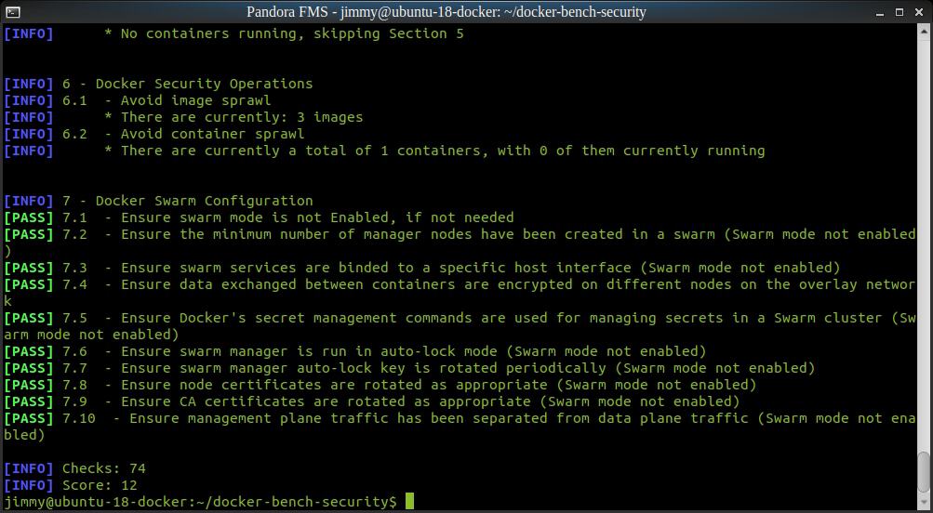Minimize the terminal window

[882, 12]
